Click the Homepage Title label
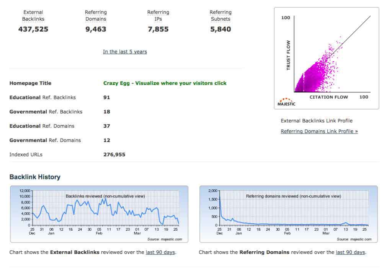 [30, 83]
